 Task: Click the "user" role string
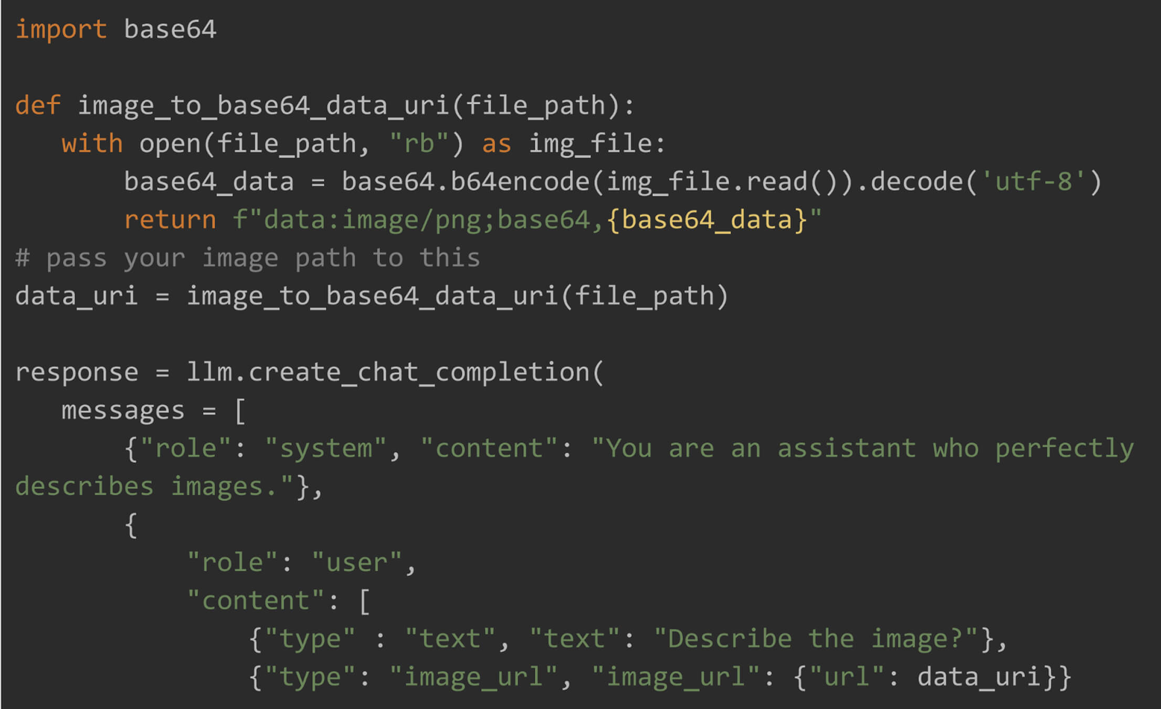coord(357,563)
